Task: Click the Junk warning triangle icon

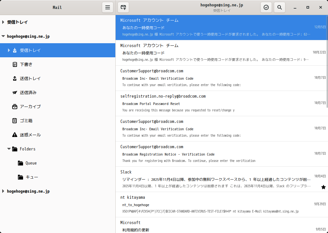Action: click(15, 135)
